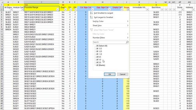Open the Possible Range filter dropdown
Image resolution: width=196 pixels, height=110 pixels.
point(58,9)
